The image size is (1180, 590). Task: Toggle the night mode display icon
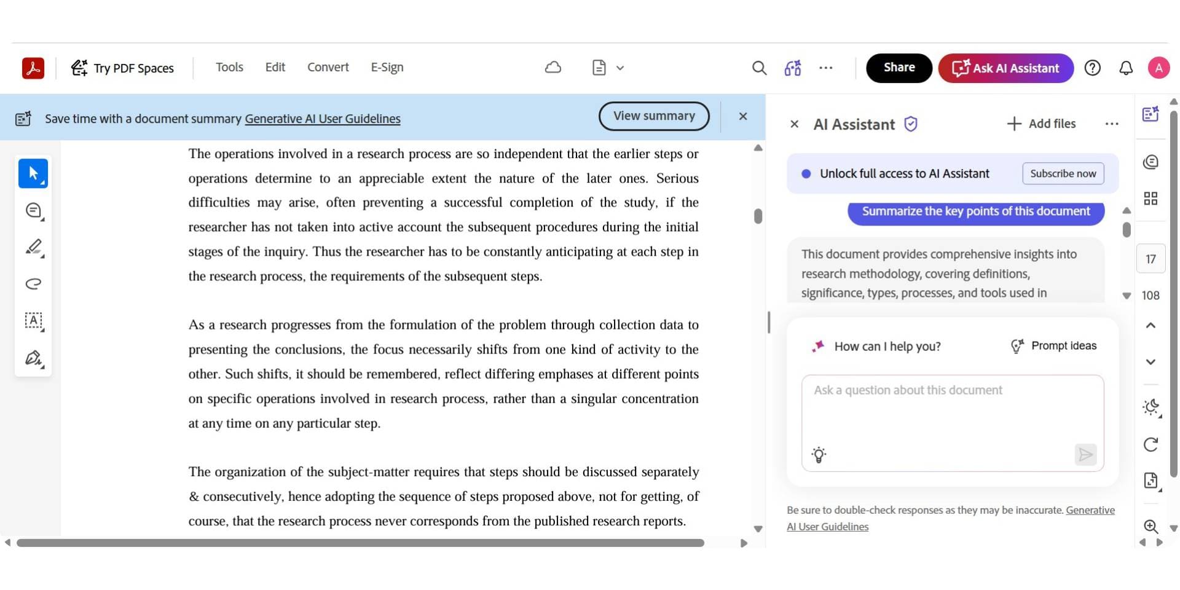click(x=1150, y=407)
